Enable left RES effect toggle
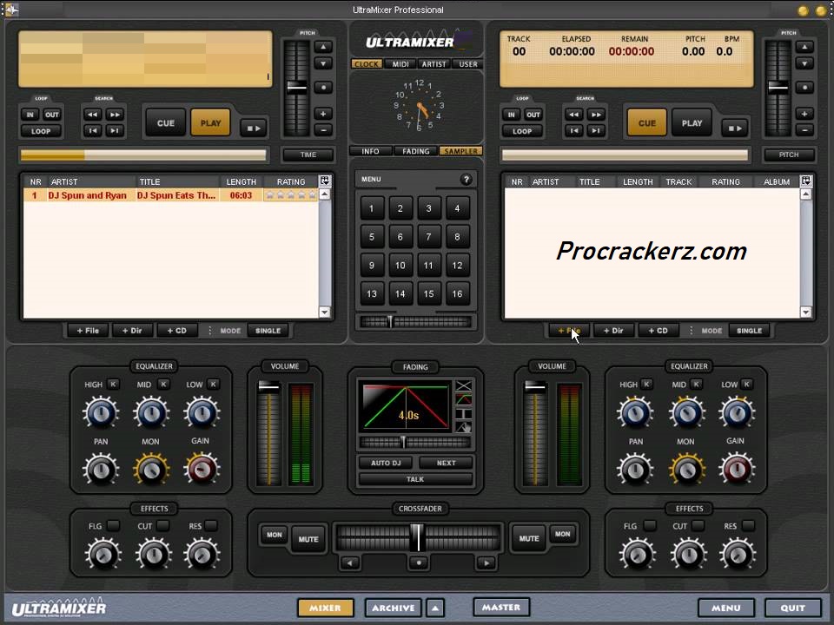 [211, 525]
